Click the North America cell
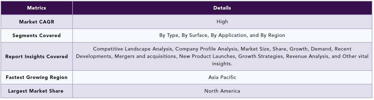This screenshot has height=100, width=374. (x=222, y=91)
